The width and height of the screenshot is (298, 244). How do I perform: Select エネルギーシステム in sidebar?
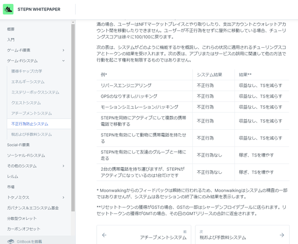point(28,82)
